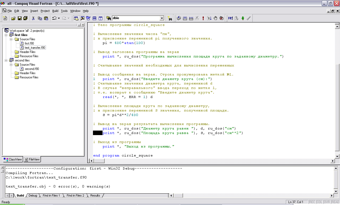Viewport: 340px width, 205px height.
Task: Select text_transfer.f90 in the file tree
Action: pos(35,48)
